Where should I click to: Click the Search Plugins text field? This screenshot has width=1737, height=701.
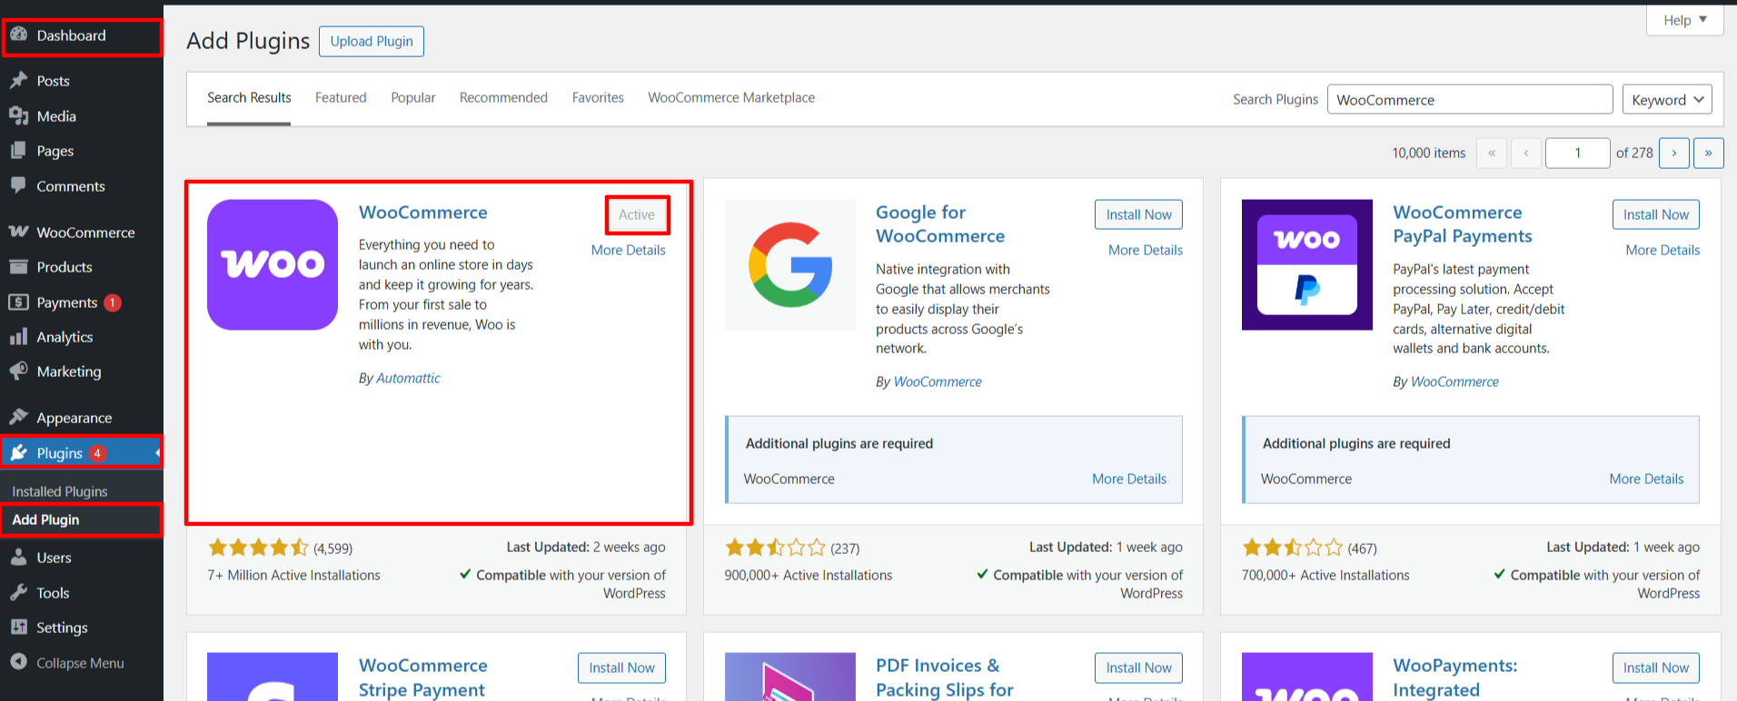point(1469,100)
